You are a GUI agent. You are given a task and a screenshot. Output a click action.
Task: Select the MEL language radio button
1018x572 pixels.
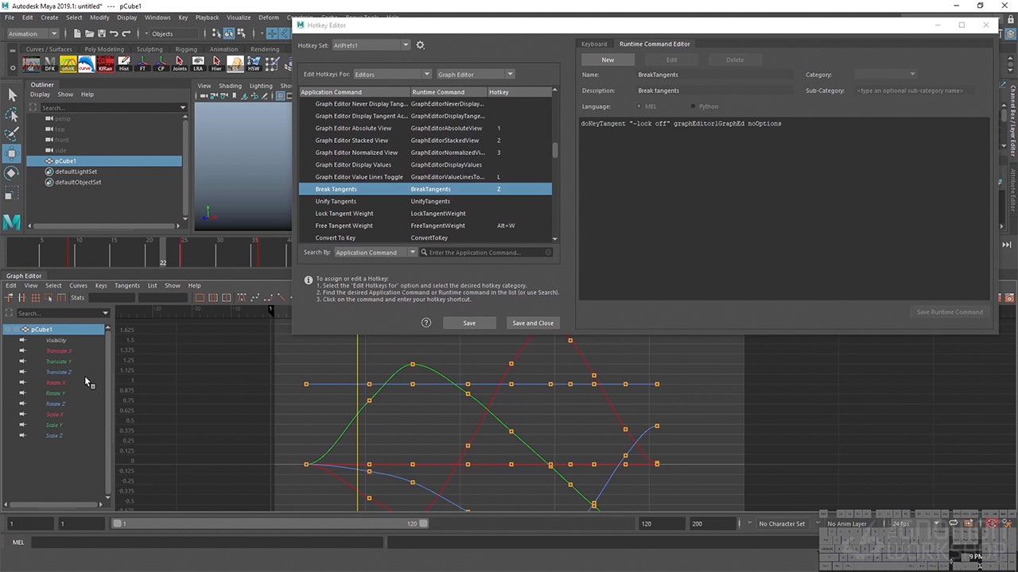pos(639,106)
